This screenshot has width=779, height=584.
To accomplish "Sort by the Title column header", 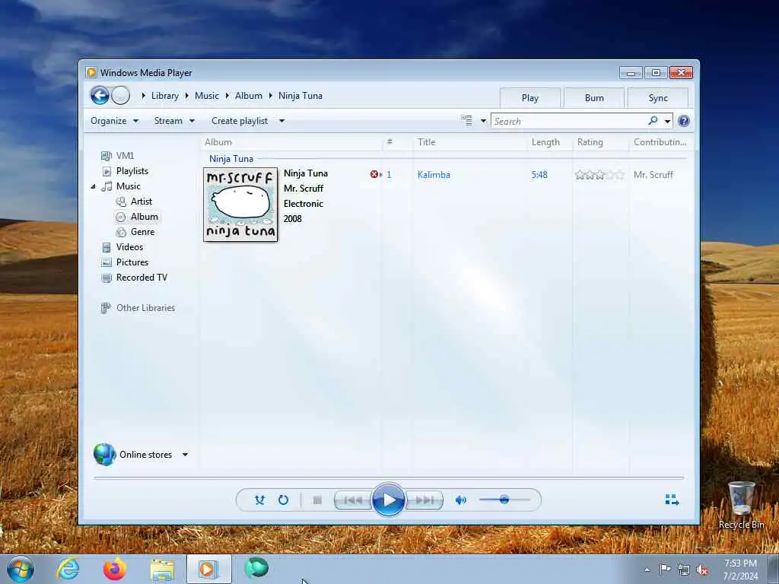I will 469,142.
